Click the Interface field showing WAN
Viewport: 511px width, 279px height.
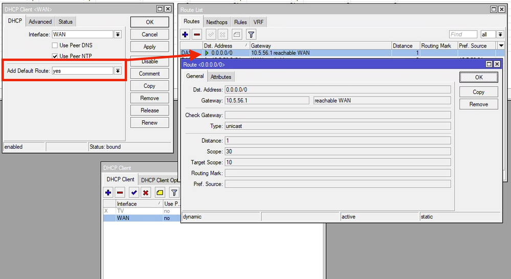point(83,34)
